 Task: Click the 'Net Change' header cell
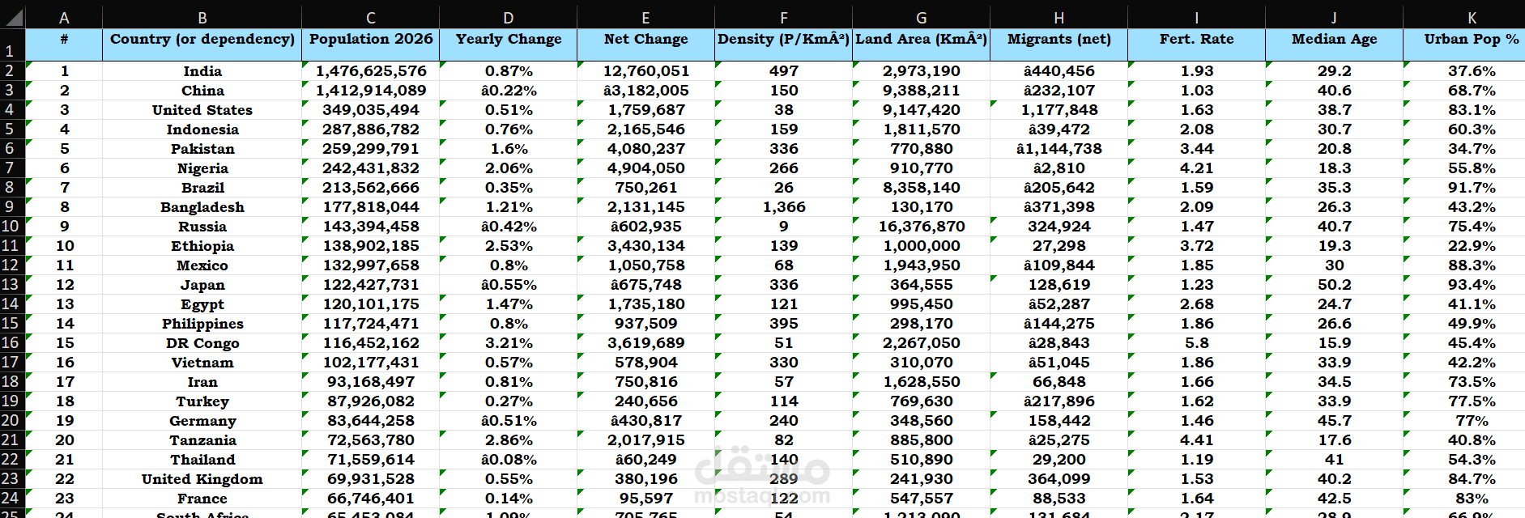[645, 45]
